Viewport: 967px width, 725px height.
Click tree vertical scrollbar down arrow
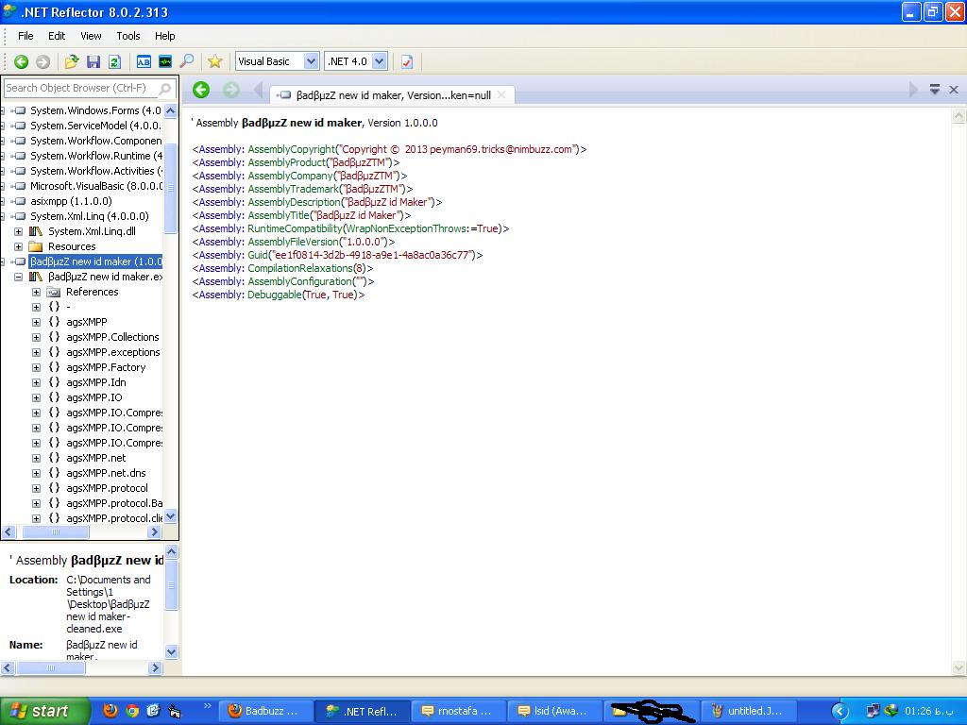[x=171, y=516]
